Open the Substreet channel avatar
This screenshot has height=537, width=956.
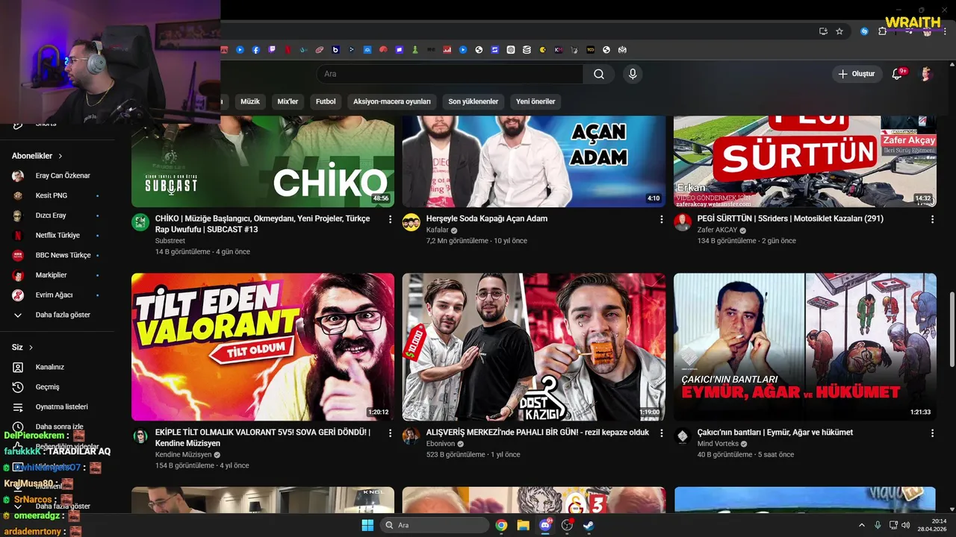(x=140, y=222)
